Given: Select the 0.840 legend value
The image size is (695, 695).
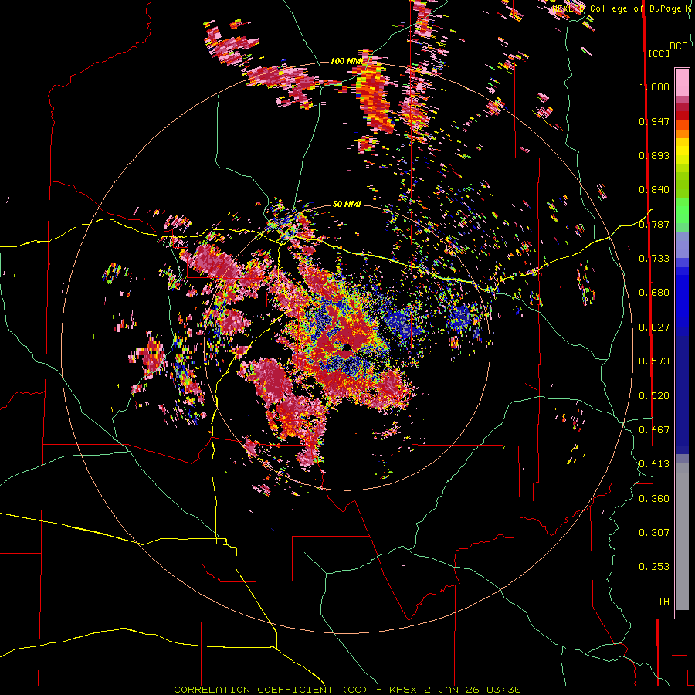Looking at the screenshot, I should pos(654,190).
